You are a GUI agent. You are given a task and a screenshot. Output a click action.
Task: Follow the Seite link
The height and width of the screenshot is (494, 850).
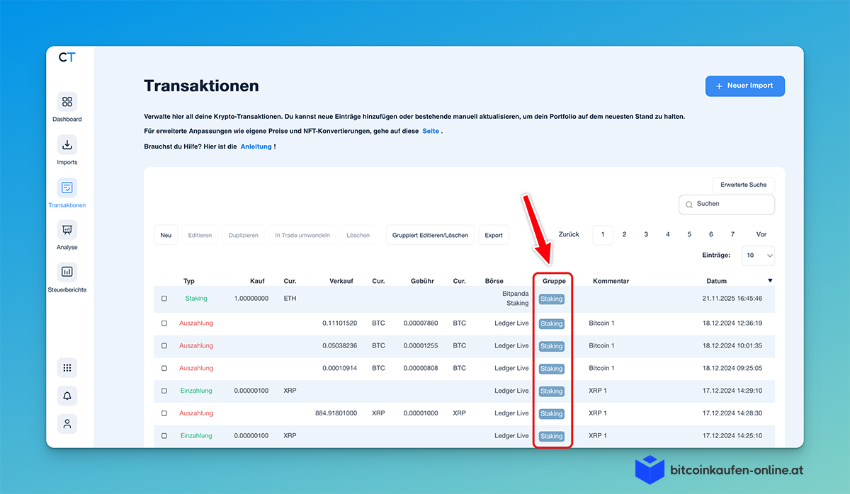pos(431,131)
